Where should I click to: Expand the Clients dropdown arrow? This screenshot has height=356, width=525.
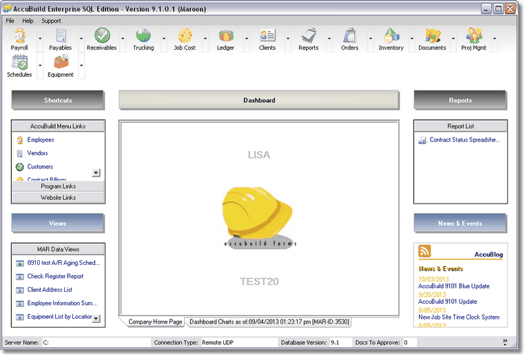288,39
